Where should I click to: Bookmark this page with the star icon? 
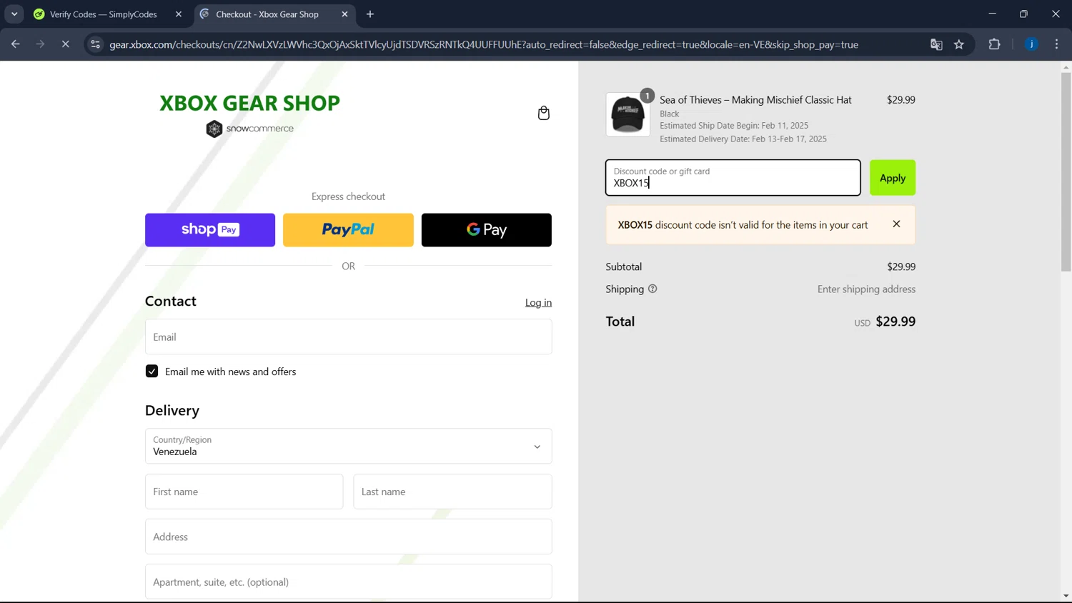[x=959, y=44]
